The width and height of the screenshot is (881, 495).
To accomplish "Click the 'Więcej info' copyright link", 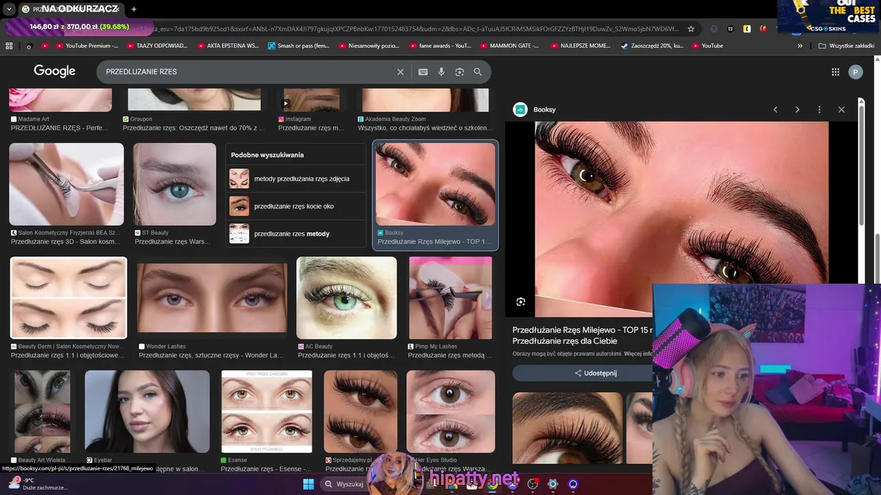I will pyautogui.click(x=638, y=354).
